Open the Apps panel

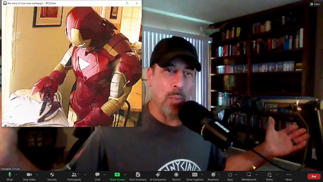point(230,176)
